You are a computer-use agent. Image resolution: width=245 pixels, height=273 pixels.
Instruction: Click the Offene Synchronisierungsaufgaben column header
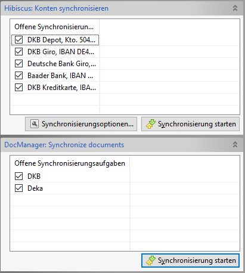70,163
